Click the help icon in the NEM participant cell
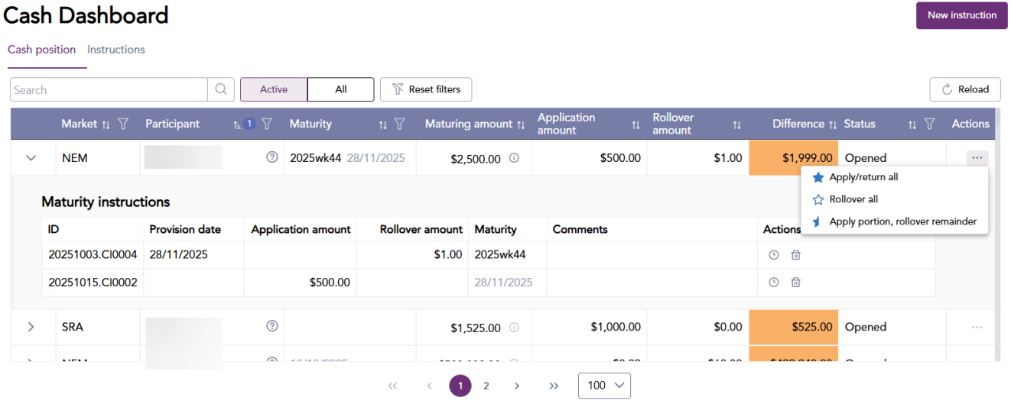 [271, 158]
